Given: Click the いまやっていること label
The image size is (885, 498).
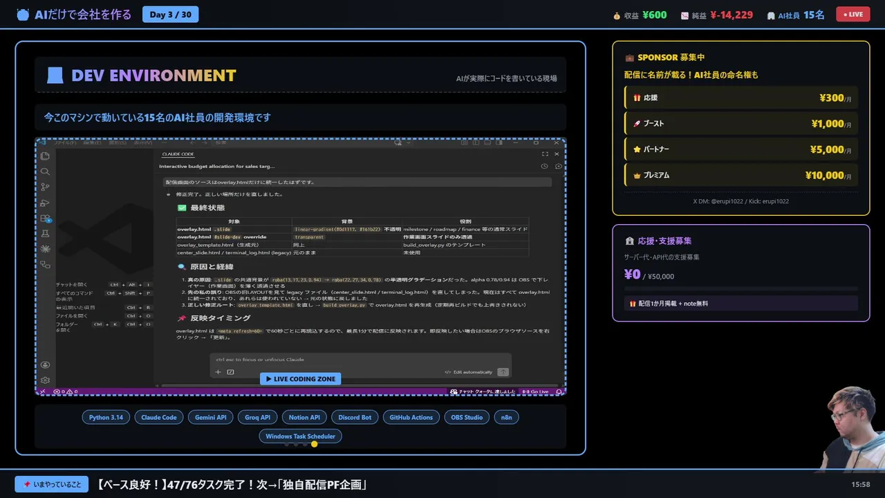Looking at the screenshot, I should (x=52, y=484).
